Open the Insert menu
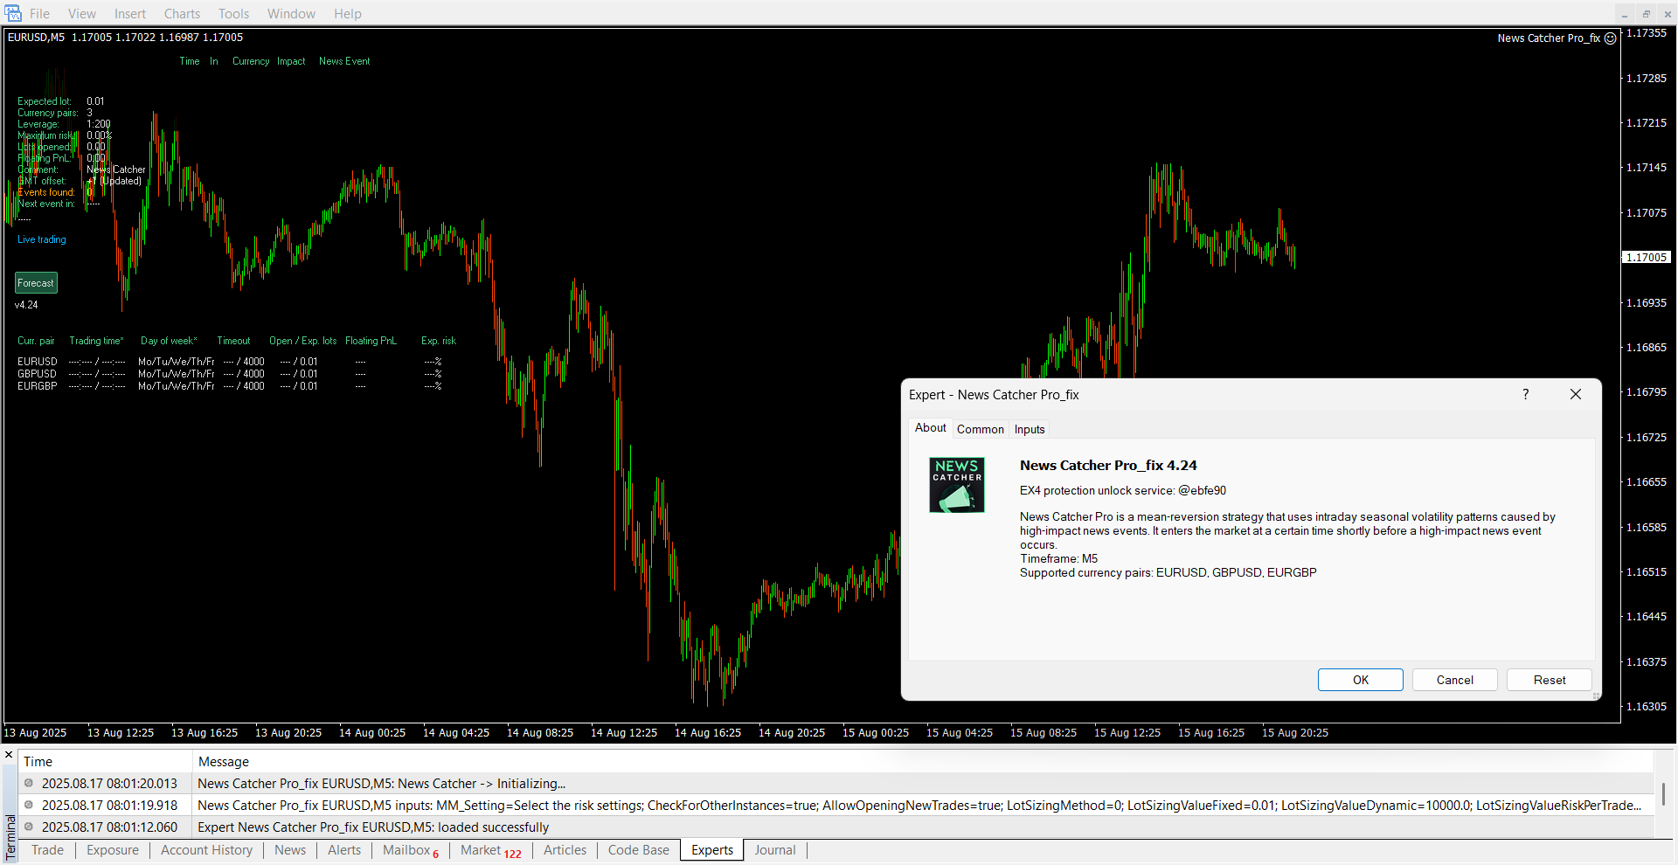 tap(130, 14)
